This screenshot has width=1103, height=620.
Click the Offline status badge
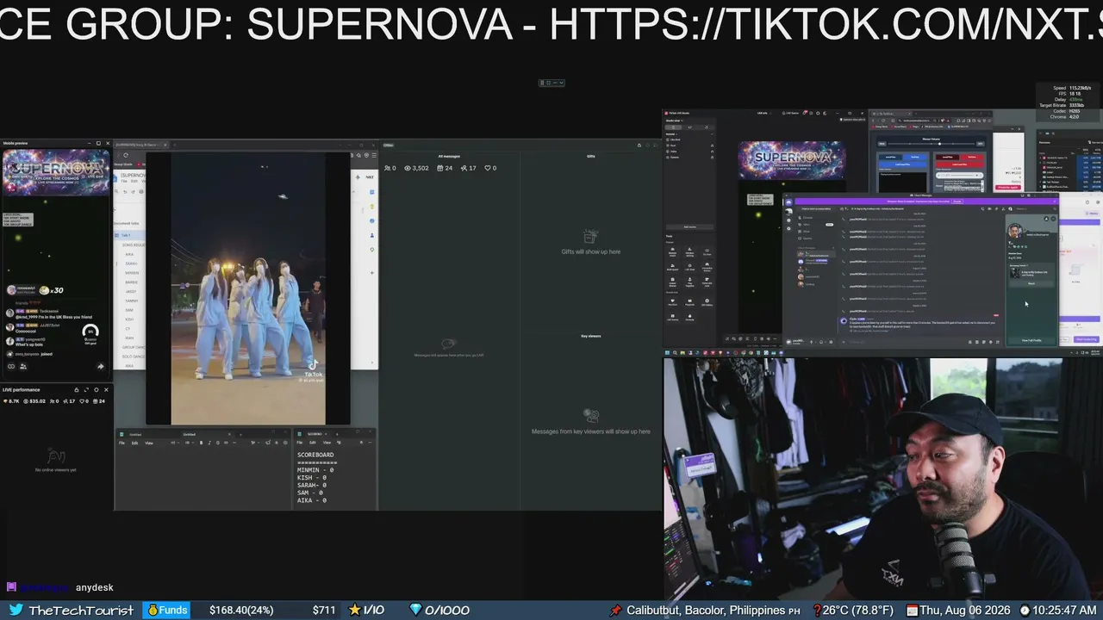click(x=389, y=145)
